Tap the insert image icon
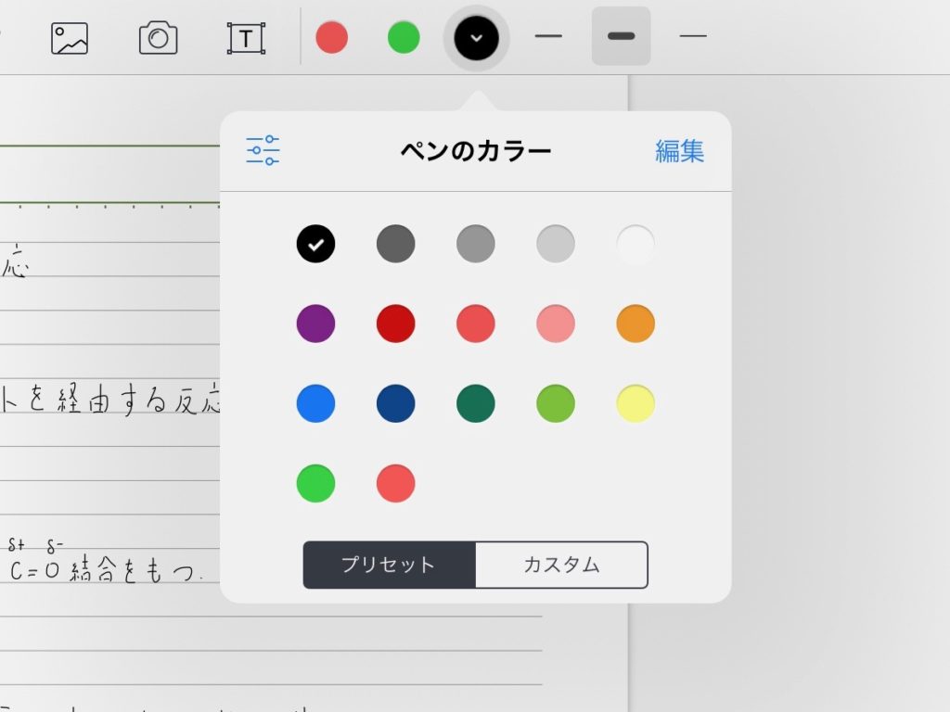The image size is (950, 712). click(70, 38)
